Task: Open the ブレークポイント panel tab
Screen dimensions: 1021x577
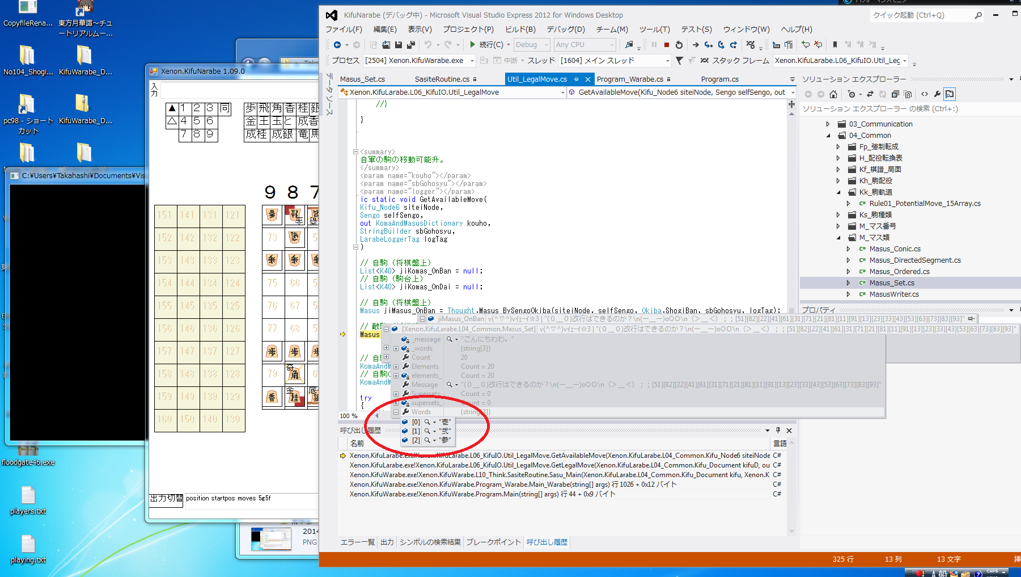Action: [x=493, y=542]
